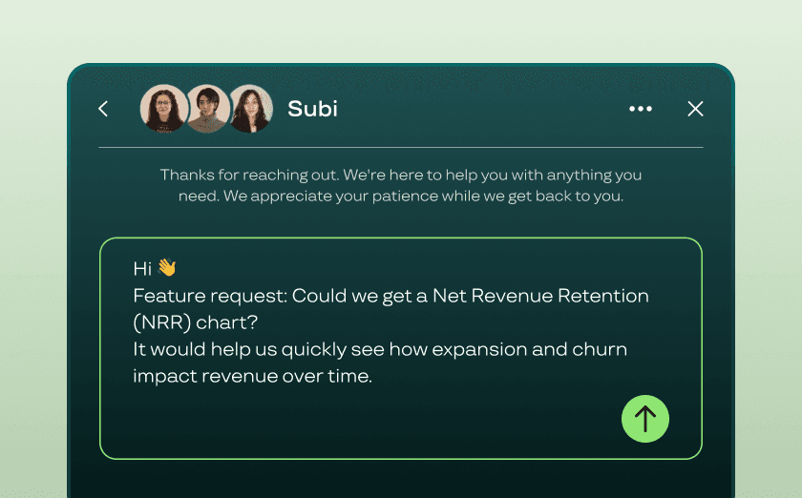Send the message with the green arrow button

[645, 419]
